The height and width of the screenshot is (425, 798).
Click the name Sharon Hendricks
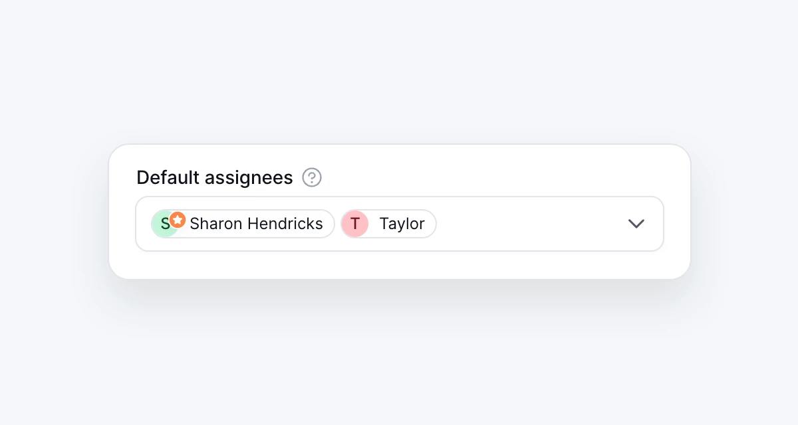(x=258, y=224)
